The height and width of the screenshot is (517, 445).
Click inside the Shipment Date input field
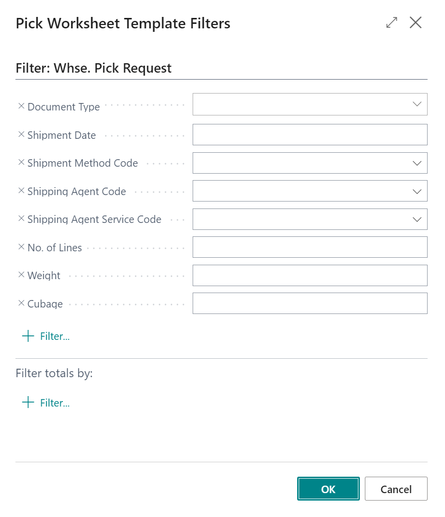click(x=310, y=134)
